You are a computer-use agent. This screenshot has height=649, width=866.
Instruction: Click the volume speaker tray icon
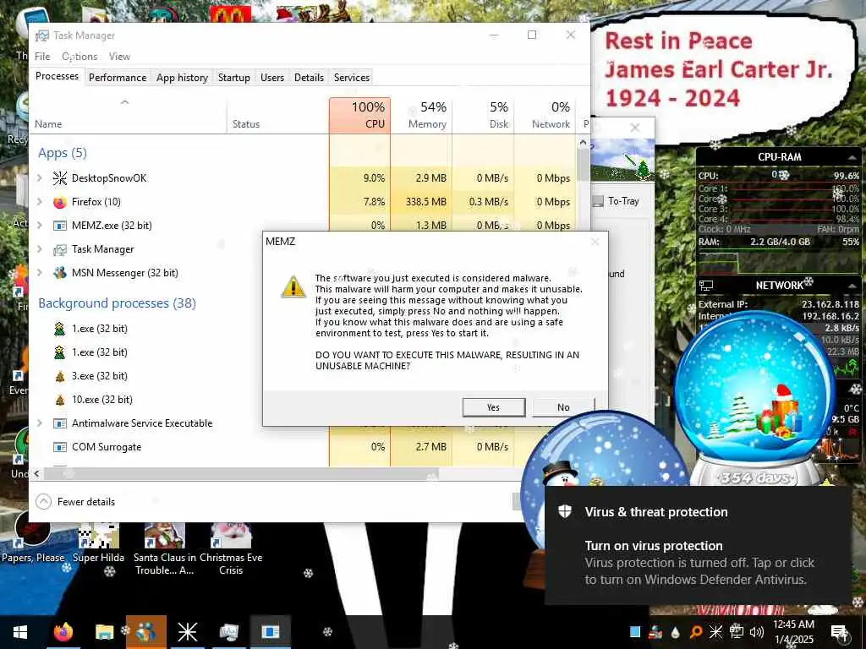(x=756, y=632)
